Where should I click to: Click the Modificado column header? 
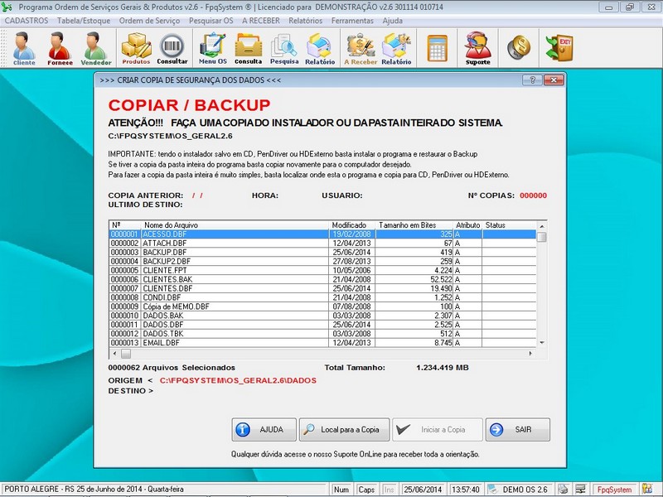351,225
